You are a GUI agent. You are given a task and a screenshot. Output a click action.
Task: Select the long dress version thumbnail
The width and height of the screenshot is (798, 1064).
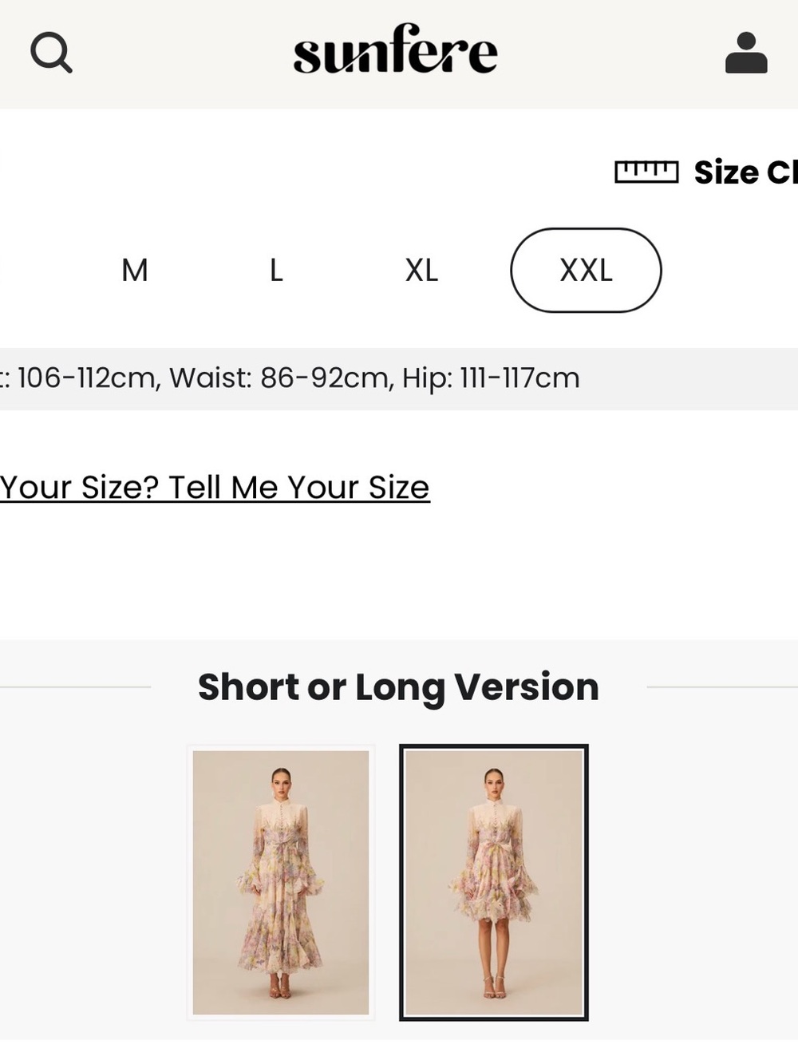click(x=281, y=882)
